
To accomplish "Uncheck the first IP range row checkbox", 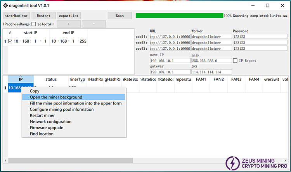I will coord(10,41).
